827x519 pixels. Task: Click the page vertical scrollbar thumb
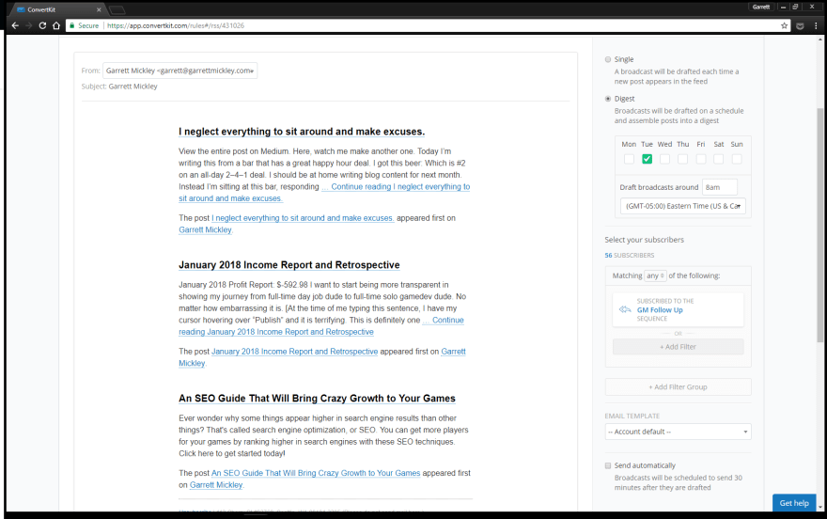click(x=819, y=224)
